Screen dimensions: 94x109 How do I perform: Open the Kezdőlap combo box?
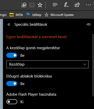pyautogui.click(x=48, y=64)
